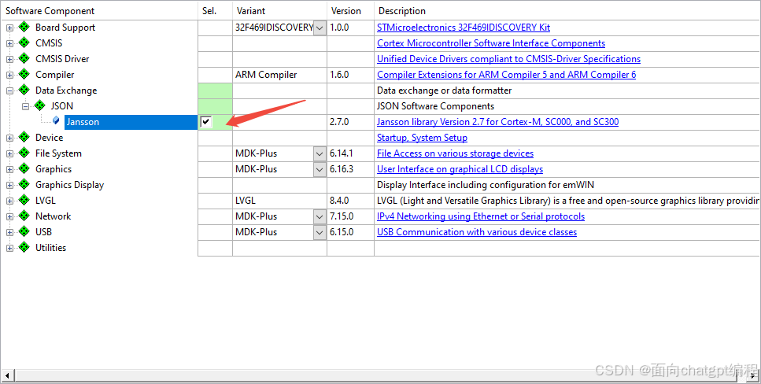This screenshot has height=384, width=761.
Task: Click the Graphics Display green diamond icon
Action: pyautogui.click(x=24, y=184)
